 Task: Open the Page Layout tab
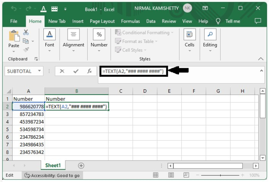point(102,21)
